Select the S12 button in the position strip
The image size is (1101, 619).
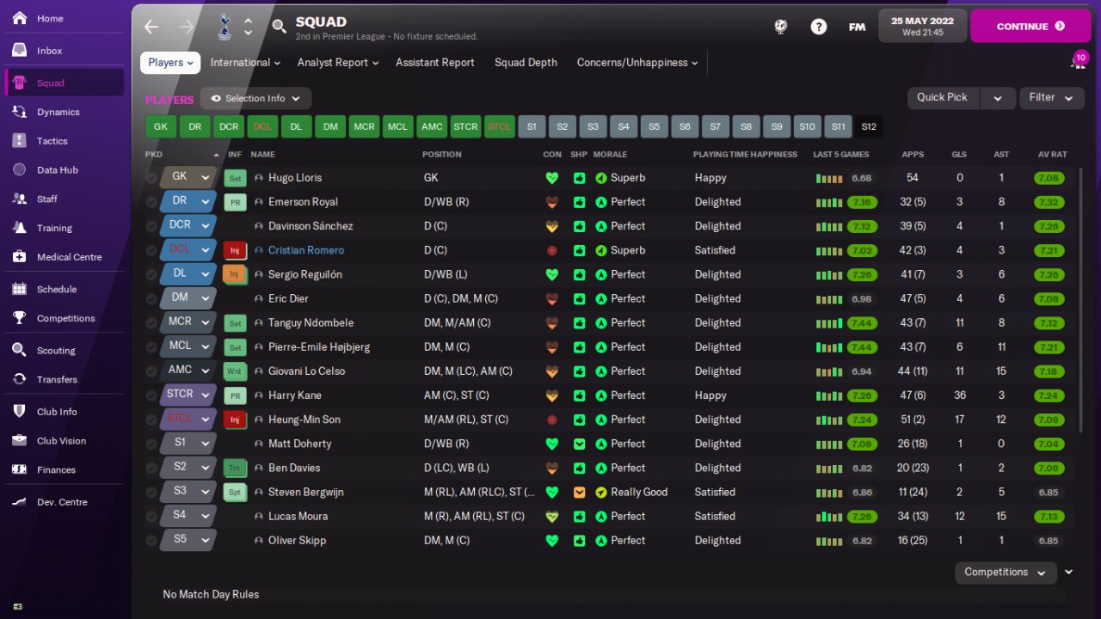pos(868,126)
